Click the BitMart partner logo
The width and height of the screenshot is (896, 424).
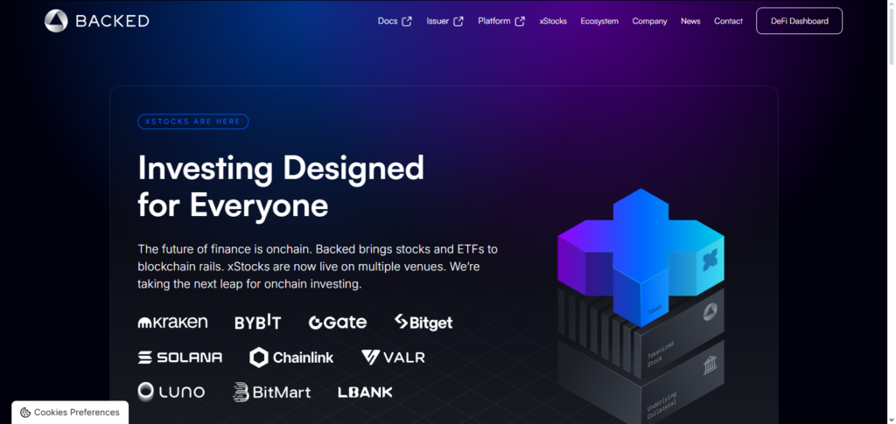point(272,393)
